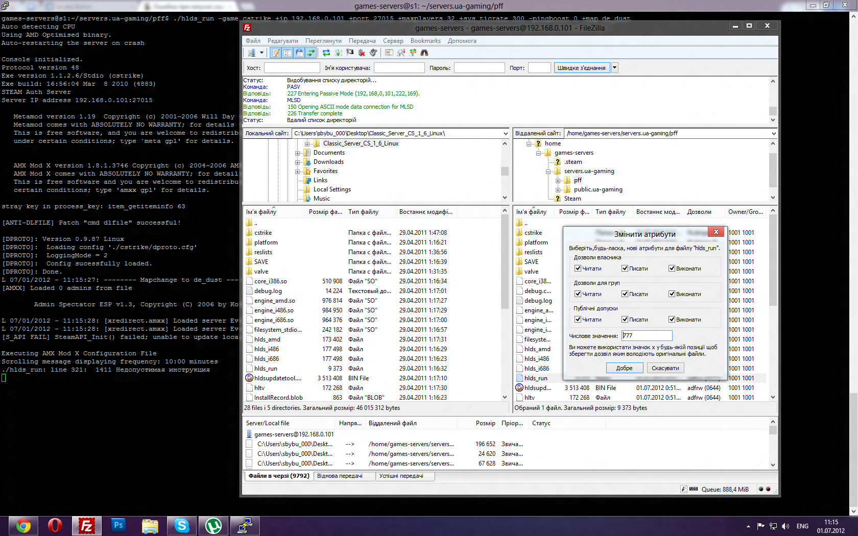Expand the Documents folder in local tree

tap(298, 153)
